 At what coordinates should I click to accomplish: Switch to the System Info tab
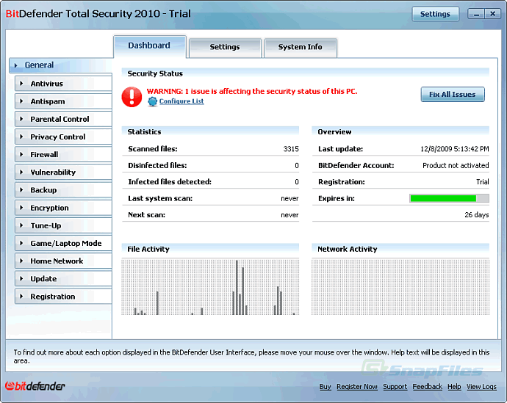301,48
